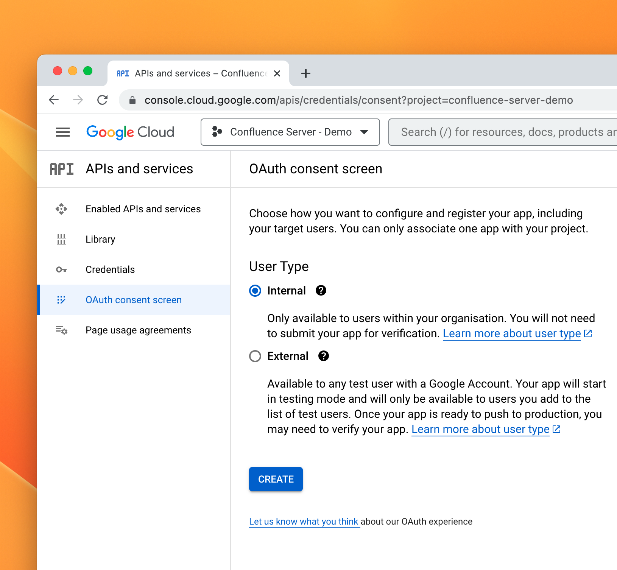Image resolution: width=617 pixels, height=570 pixels.
Task: Click the lock icon in address bar
Action: click(x=132, y=100)
